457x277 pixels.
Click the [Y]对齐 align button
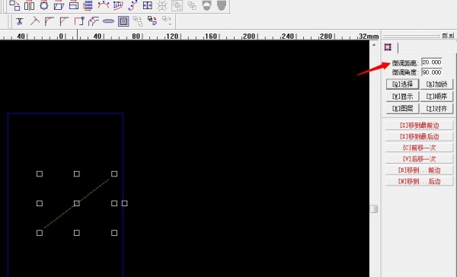436,109
